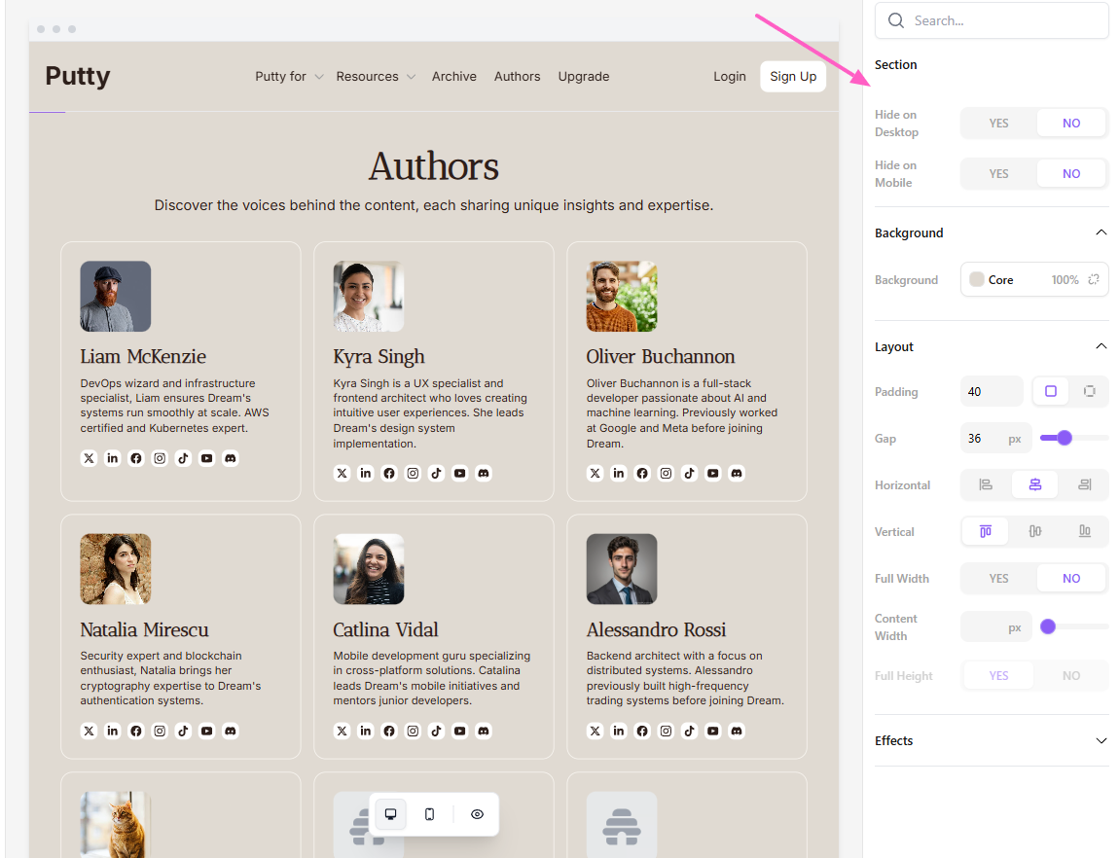The height and width of the screenshot is (858, 1119).
Task: Click the Sign Up button
Action: pyautogui.click(x=793, y=77)
